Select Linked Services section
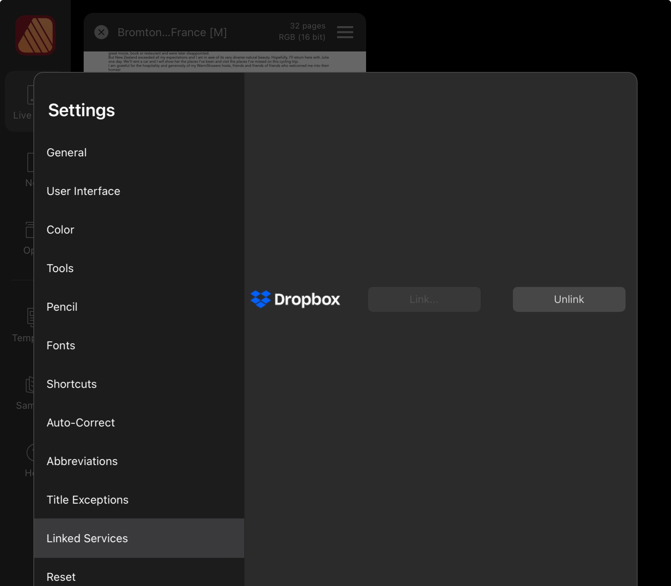The width and height of the screenshot is (671, 586). tap(139, 538)
